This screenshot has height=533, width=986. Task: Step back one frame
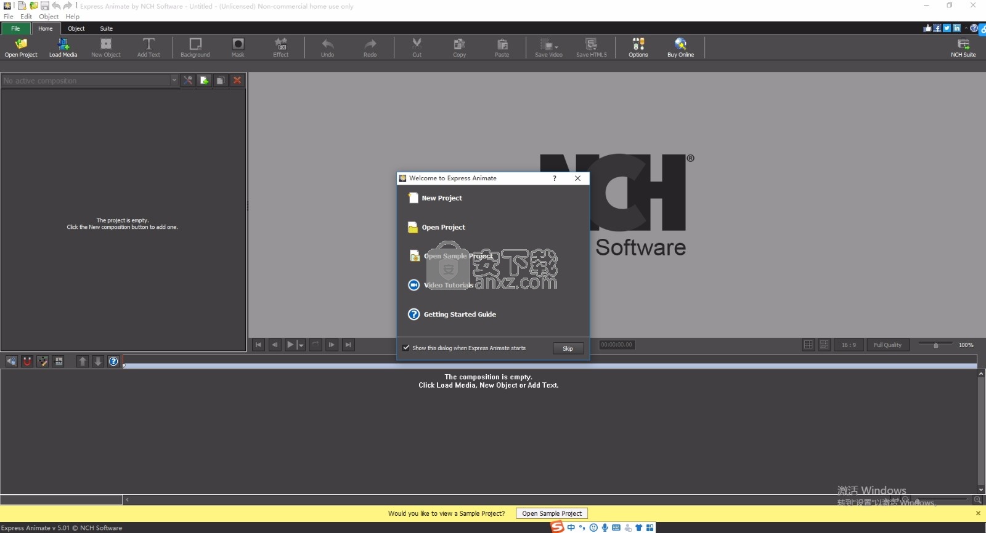(275, 345)
